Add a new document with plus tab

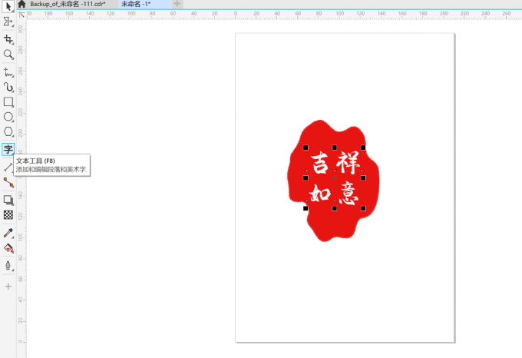coord(177,4)
